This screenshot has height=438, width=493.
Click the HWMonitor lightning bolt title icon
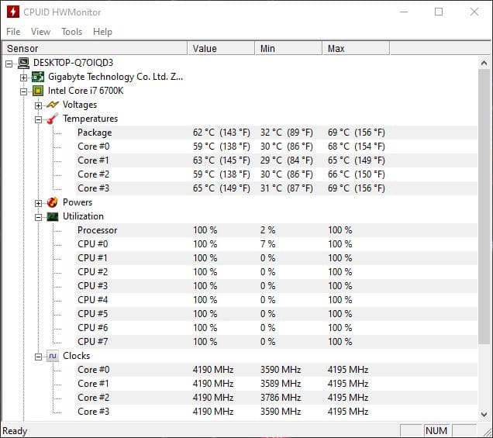[x=12, y=12]
